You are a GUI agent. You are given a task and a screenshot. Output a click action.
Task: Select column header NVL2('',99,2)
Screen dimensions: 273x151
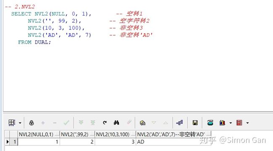(77, 135)
